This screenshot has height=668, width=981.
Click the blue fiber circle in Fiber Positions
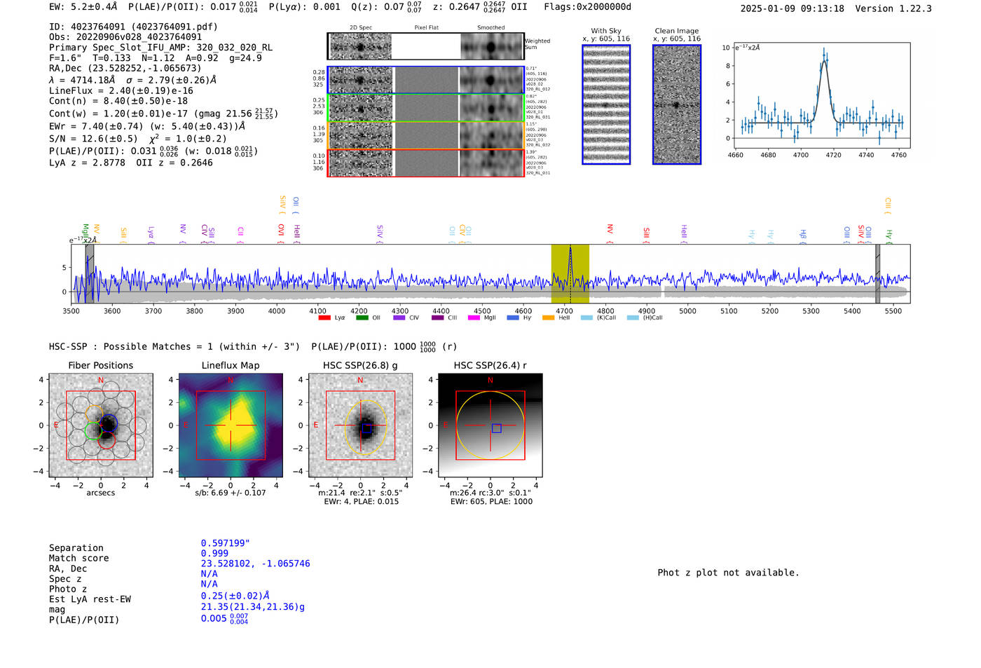click(x=109, y=424)
